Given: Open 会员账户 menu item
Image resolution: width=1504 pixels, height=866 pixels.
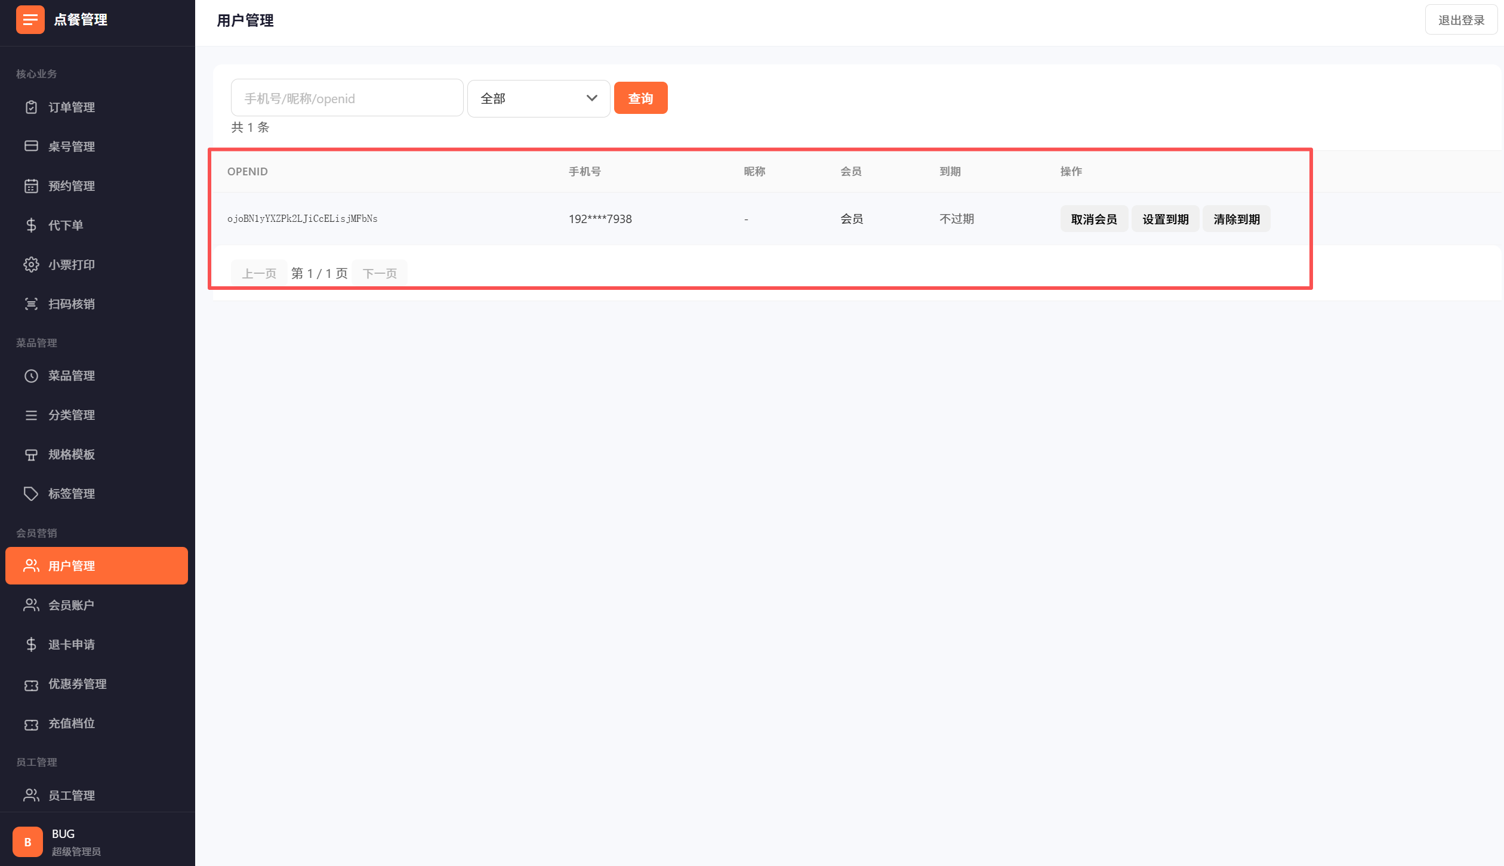Looking at the screenshot, I should (72, 605).
